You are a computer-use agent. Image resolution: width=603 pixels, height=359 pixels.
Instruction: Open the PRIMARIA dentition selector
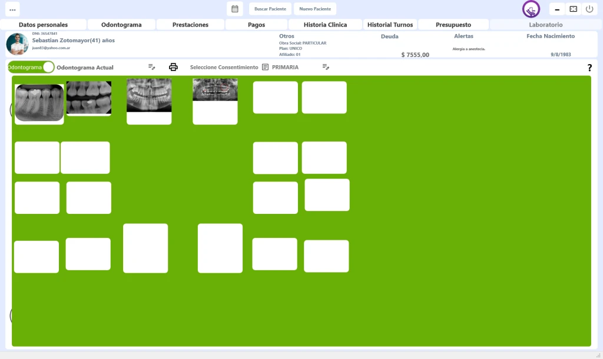[x=285, y=68]
